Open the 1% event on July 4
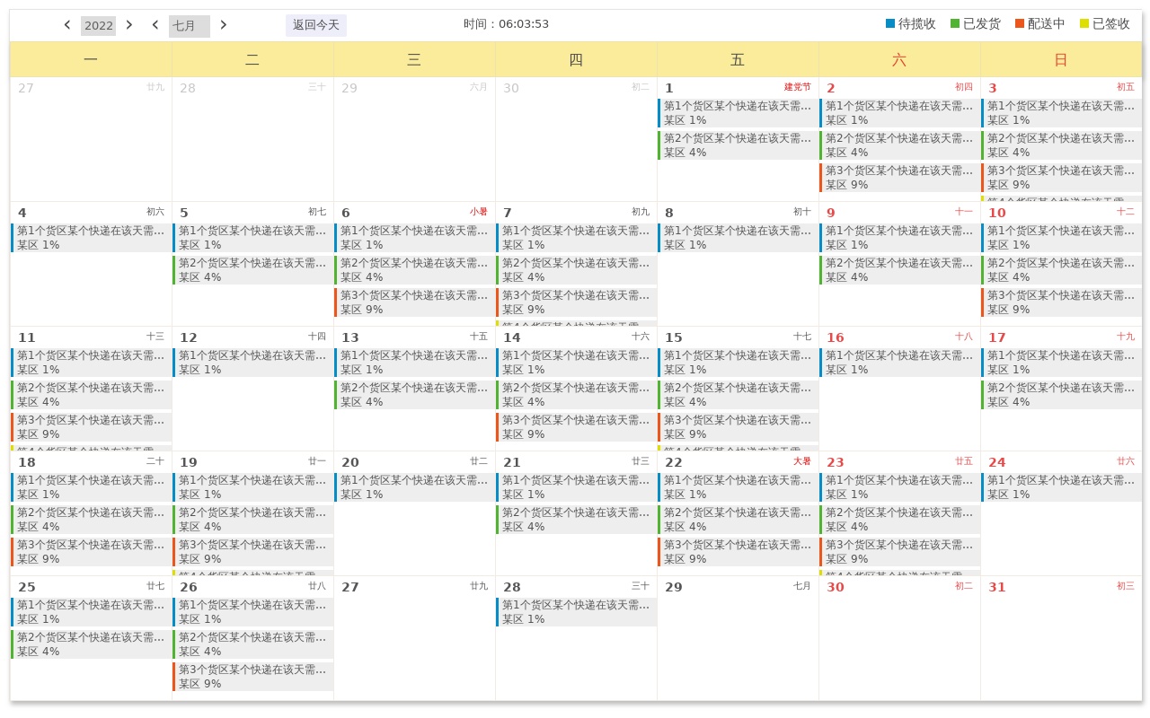Viewport: 1150px width, 718px height. [92, 238]
